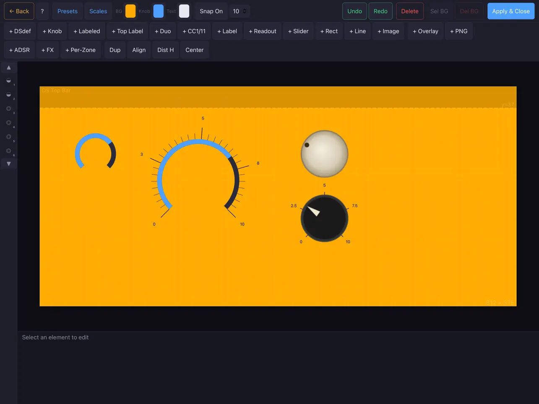The width and height of the screenshot is (539, 404).
Task: Add a Slider element
Action: tap(298, 31)
